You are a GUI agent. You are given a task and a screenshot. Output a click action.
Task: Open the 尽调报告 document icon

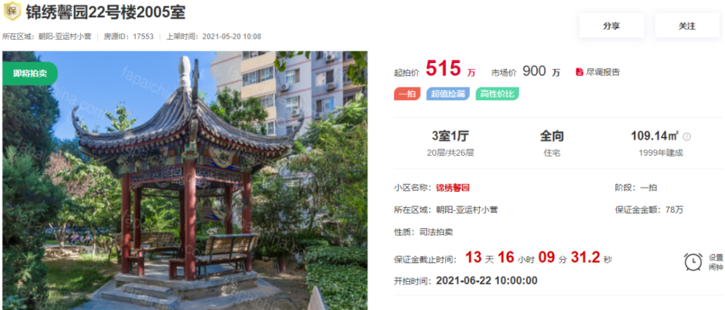coord(579,72)
